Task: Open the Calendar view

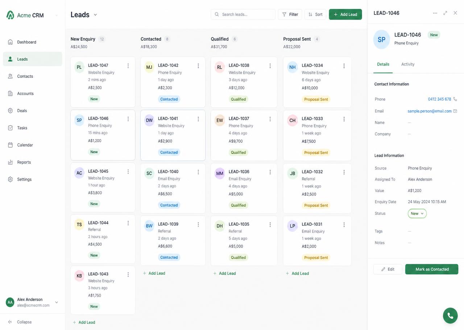Action: pos(32,145)
